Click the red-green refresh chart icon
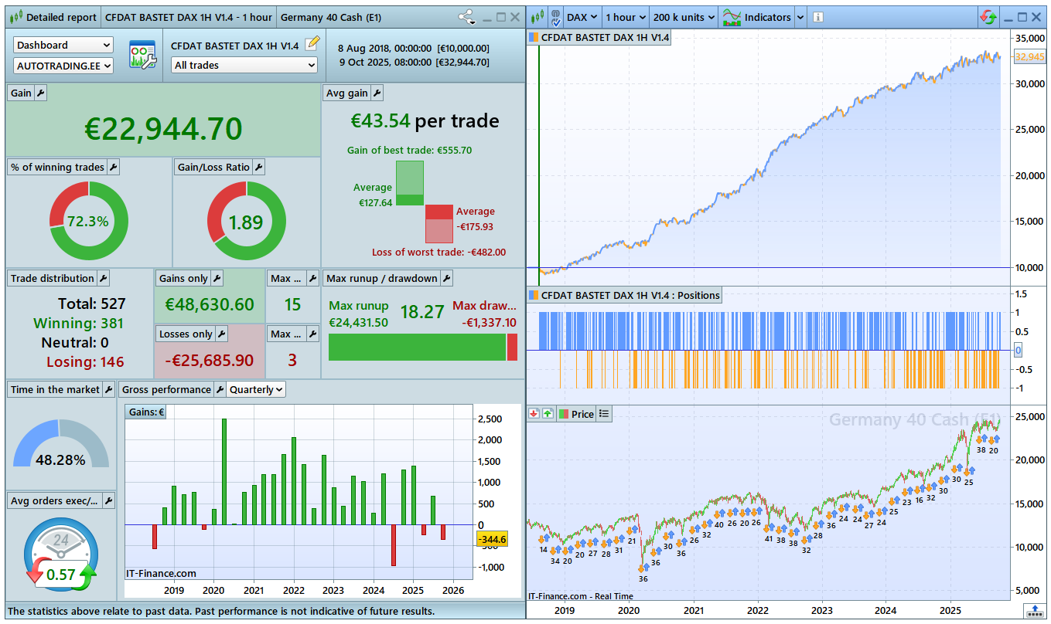This screenshot has width=1051, height=624. pos(988,17)
